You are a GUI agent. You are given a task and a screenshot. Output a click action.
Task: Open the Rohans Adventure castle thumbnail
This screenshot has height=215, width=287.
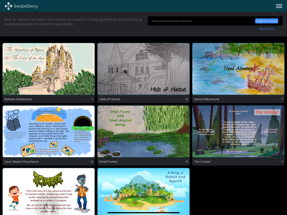49,69
